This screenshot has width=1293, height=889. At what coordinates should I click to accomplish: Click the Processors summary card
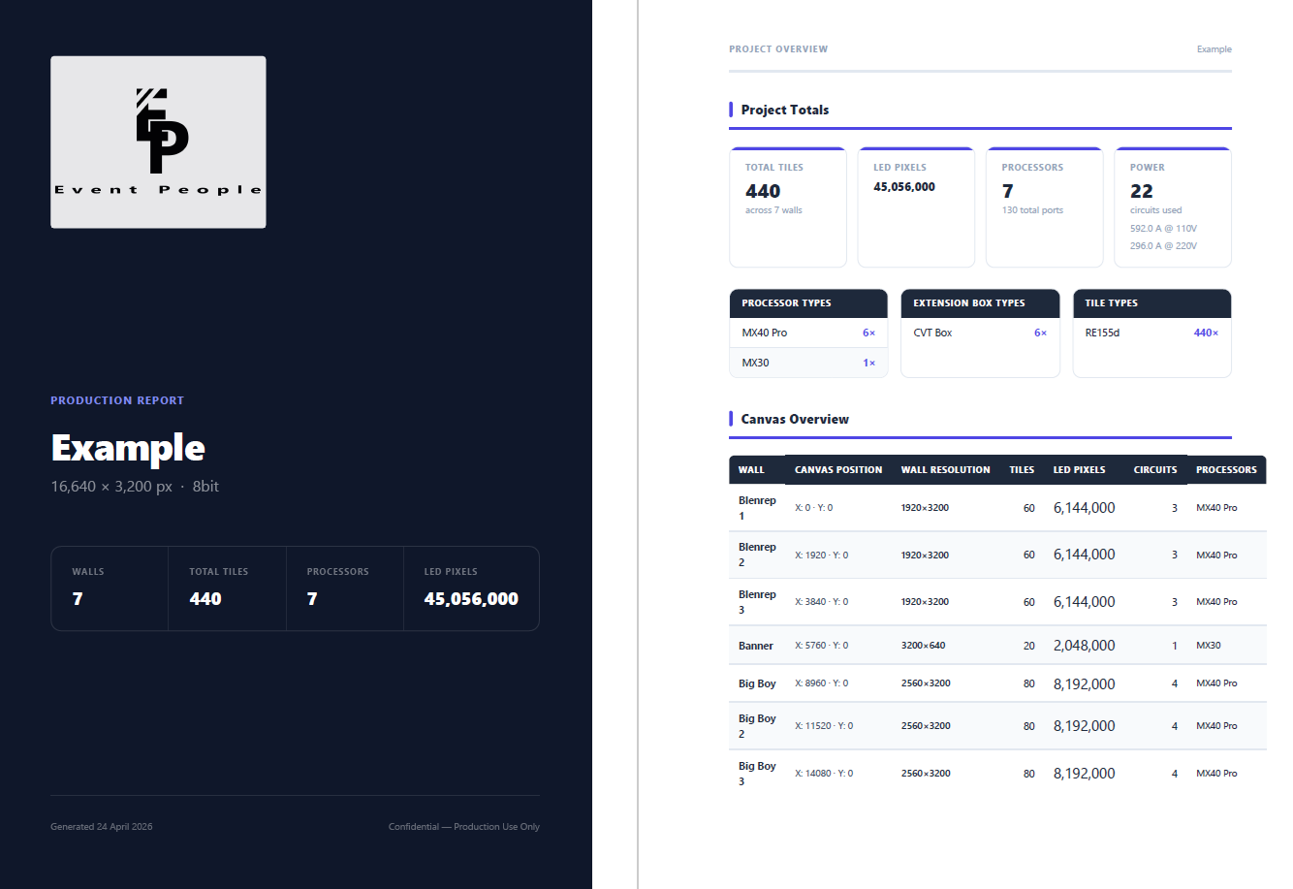1043,206
